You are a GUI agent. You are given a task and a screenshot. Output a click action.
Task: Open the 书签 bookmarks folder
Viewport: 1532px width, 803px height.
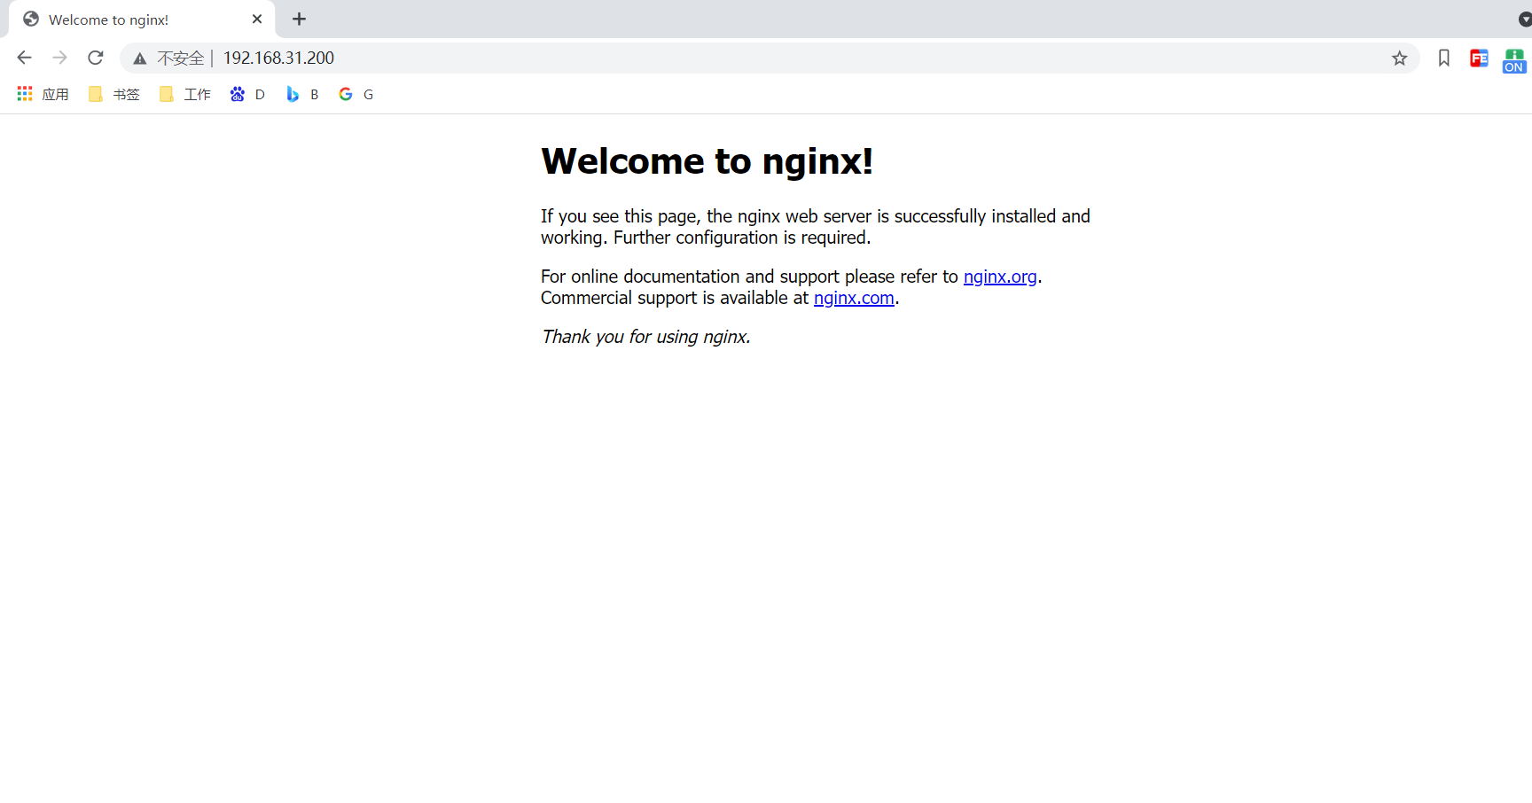point(114,94)
